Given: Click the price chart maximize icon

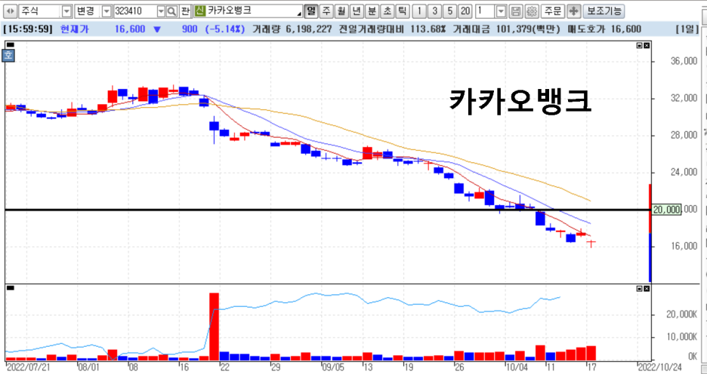Looking at the screenshot, I should click(640, 45).
